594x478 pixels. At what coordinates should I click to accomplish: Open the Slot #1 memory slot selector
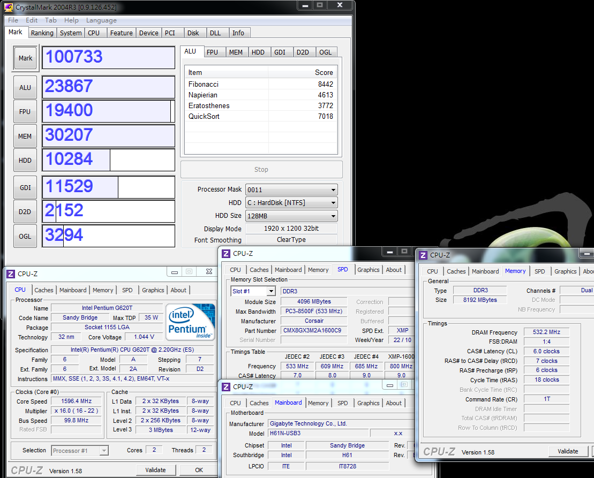pos(253,291)
